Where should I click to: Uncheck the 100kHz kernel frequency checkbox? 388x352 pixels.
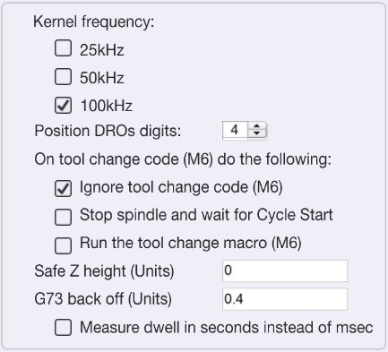point(63,105)
